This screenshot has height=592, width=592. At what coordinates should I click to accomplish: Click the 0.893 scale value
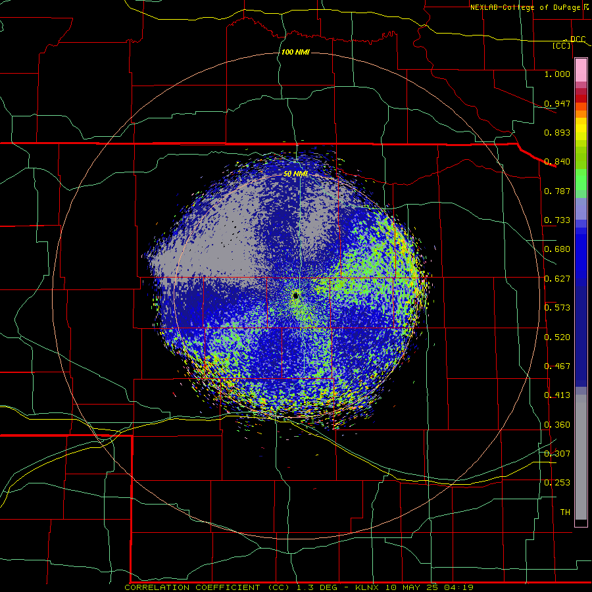pyautogui.click(x=557, y=132)
